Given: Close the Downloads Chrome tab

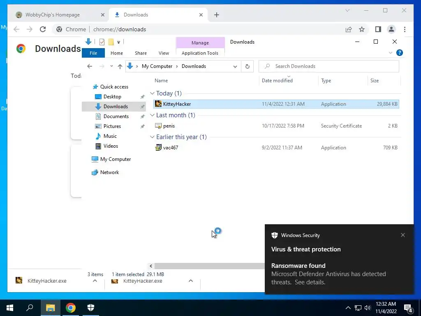Looking at the screenshot, I should tap(201, 15).
